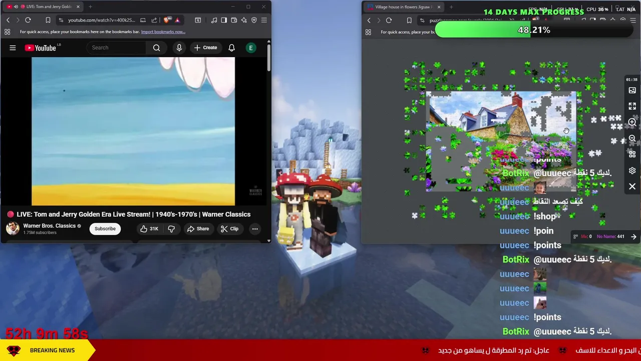Viewport: 641px width, 361px height.
Task: Click the Share button under the video
Action: 198,229
